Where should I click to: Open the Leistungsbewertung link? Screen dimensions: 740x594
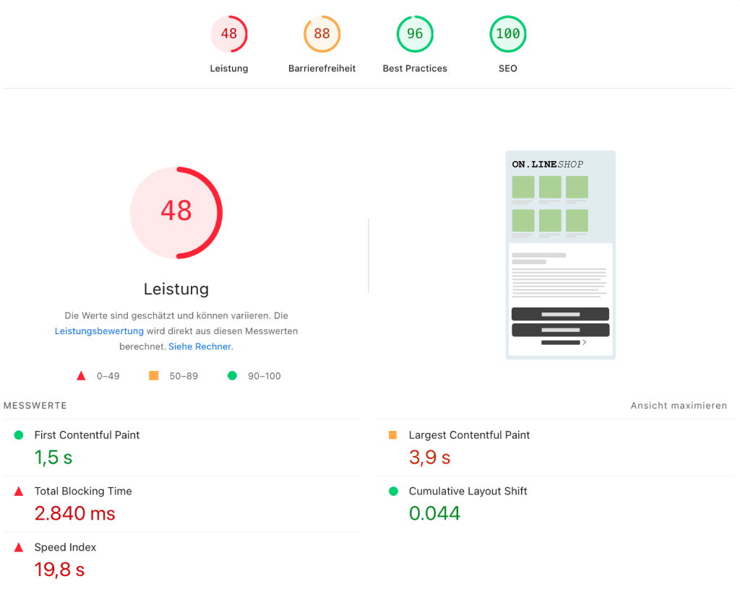click(x=99, y=331)
